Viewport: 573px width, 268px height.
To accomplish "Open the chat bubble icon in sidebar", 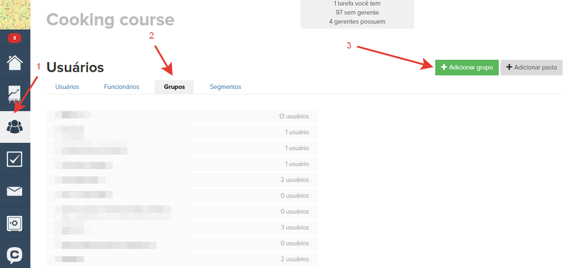I will pos(15,255).
